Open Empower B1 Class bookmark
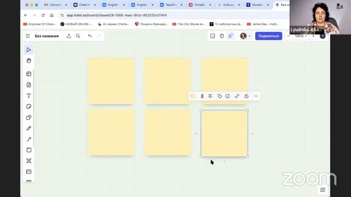 39,24
